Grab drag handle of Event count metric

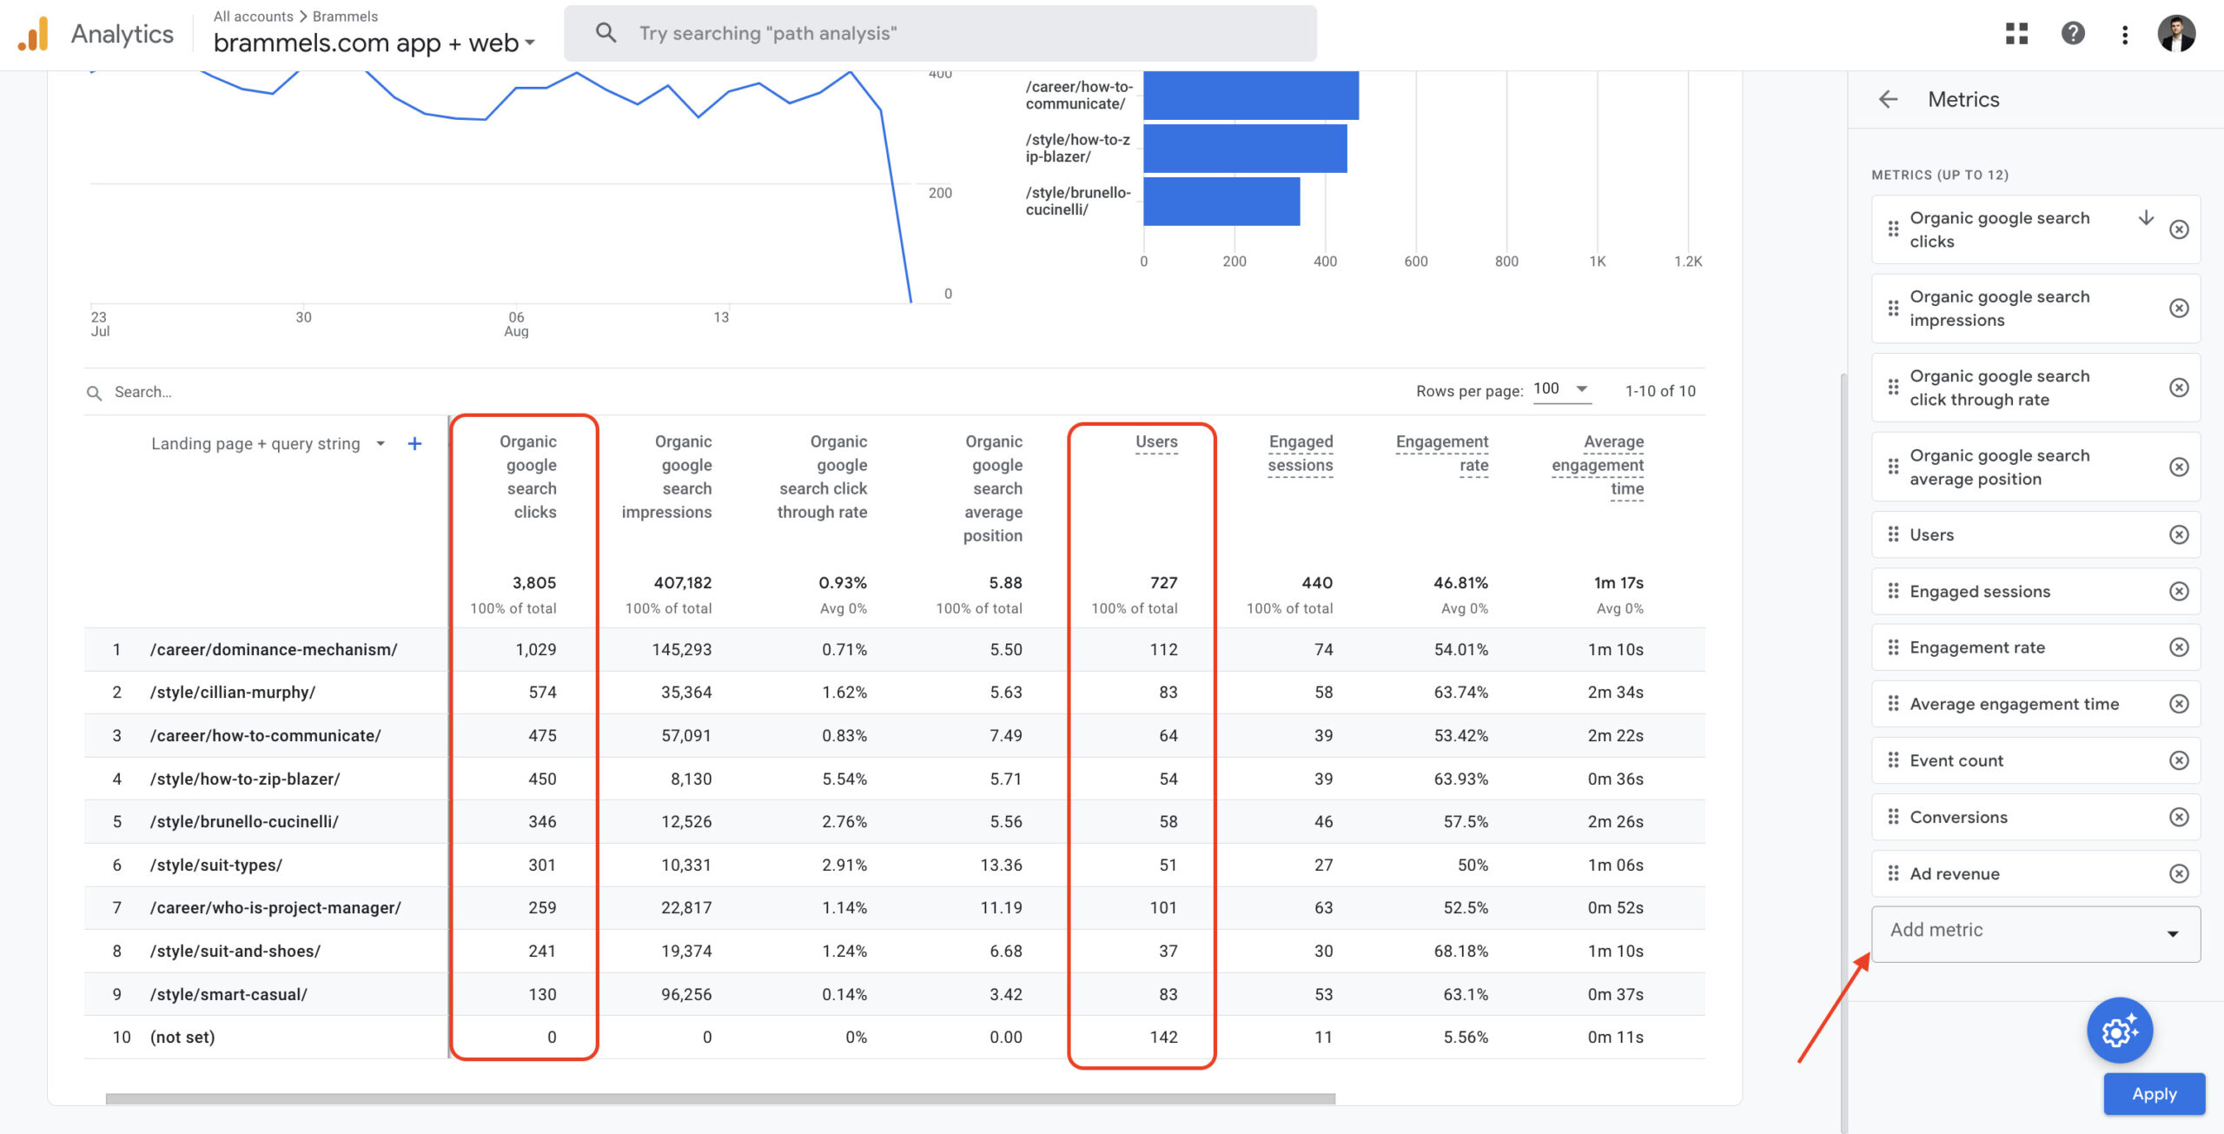[1893, 760]
